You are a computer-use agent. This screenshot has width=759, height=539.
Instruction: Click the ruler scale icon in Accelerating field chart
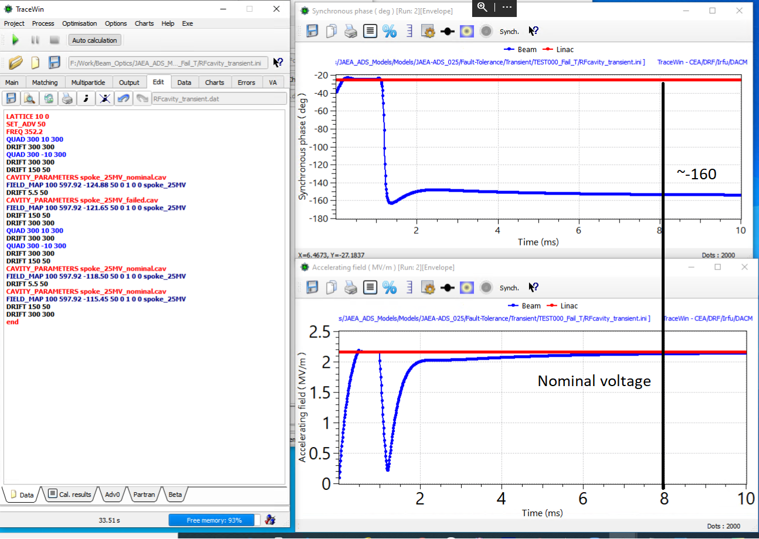click(409, 287)
